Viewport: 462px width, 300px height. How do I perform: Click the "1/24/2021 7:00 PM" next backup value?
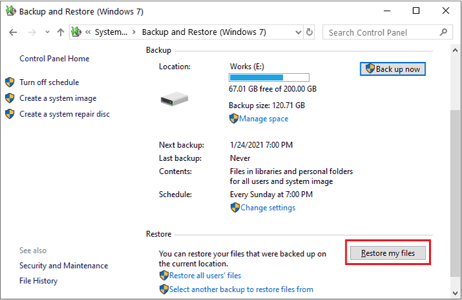(261, 145)
